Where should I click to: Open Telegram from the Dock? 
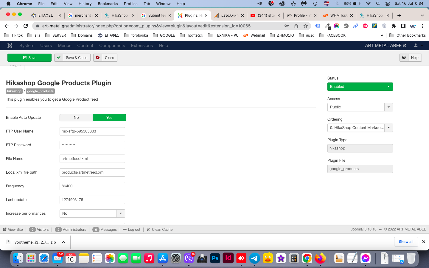click(254, 258)
